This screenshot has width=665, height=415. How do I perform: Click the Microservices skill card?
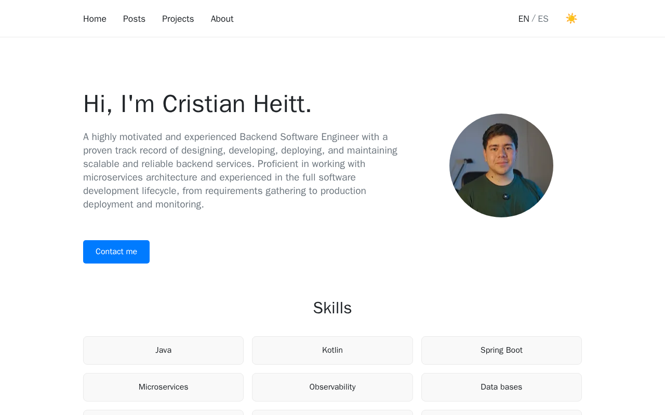pyautogui.click(x=163, y=387)
